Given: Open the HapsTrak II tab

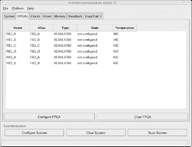Looking at the screenshot, I should pos(93,16).
